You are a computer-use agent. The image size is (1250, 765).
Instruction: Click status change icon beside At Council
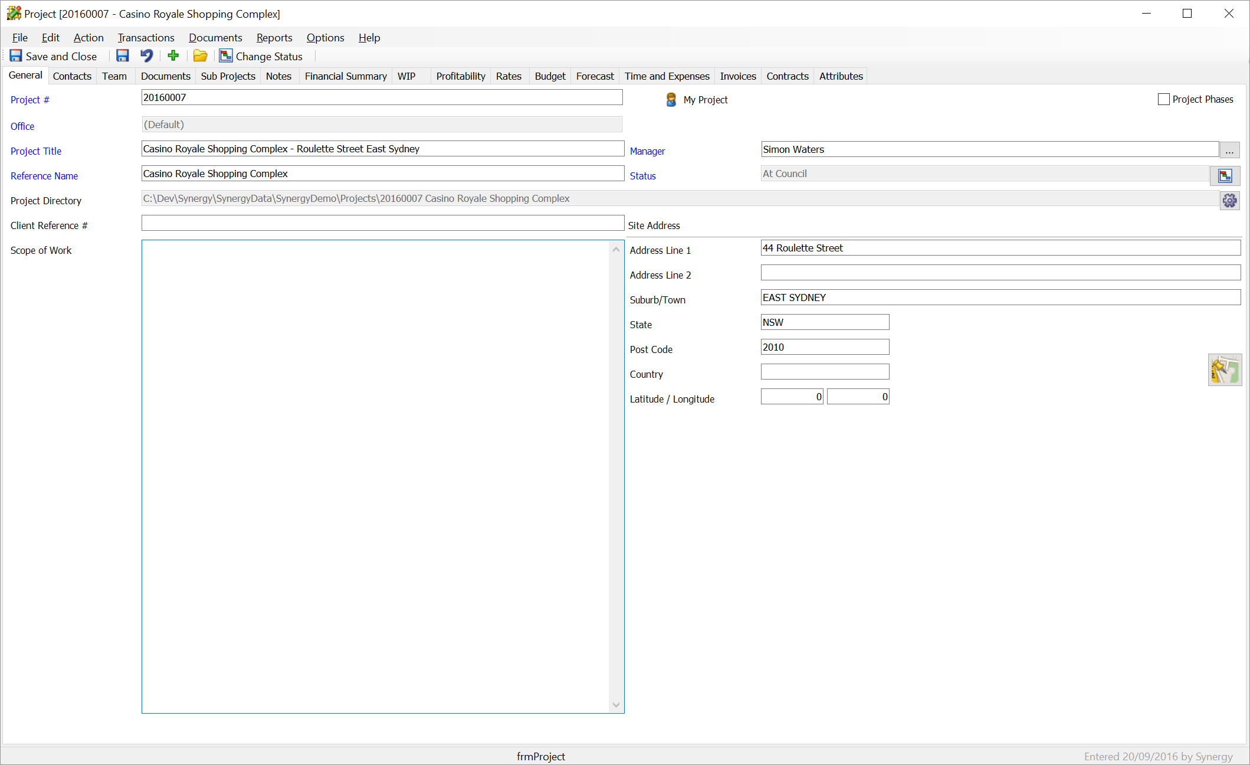coord(1225,175)
